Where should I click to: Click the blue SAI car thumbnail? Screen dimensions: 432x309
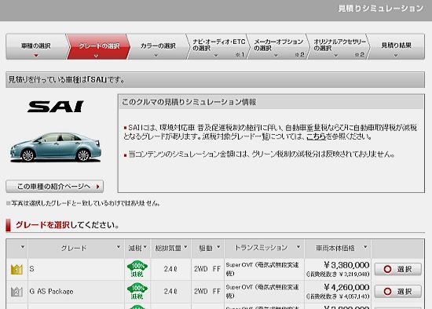tap(56, 147)
